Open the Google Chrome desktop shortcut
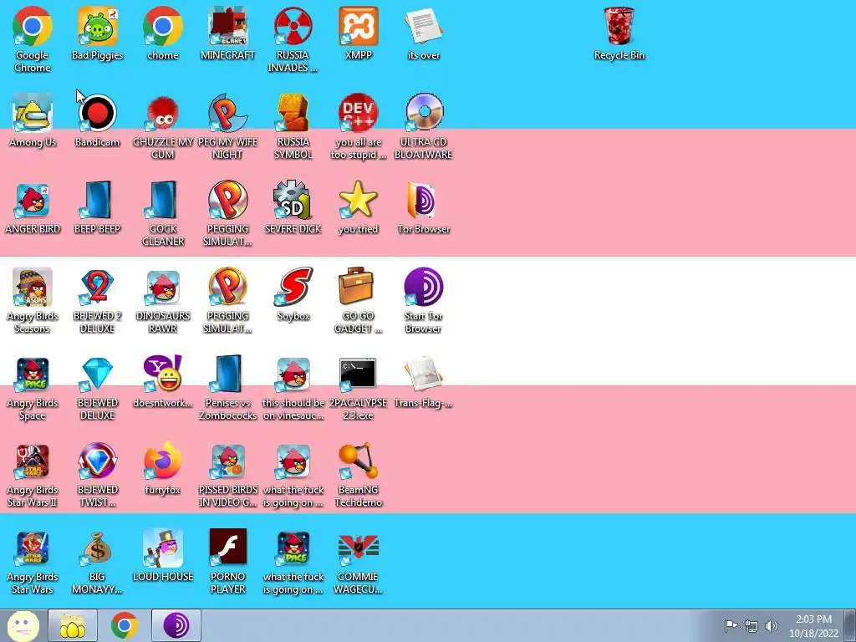Screen dimensions: 856x642 (x=33, y=39)
